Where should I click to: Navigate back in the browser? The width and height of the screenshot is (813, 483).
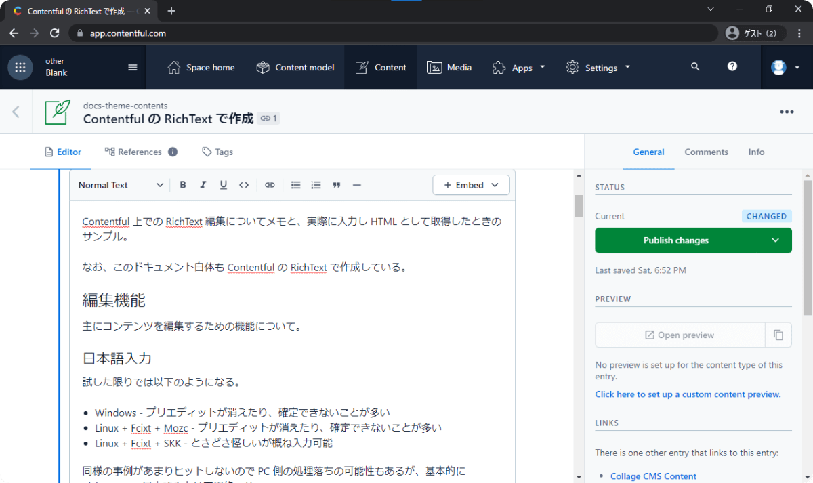coord(14,33)
